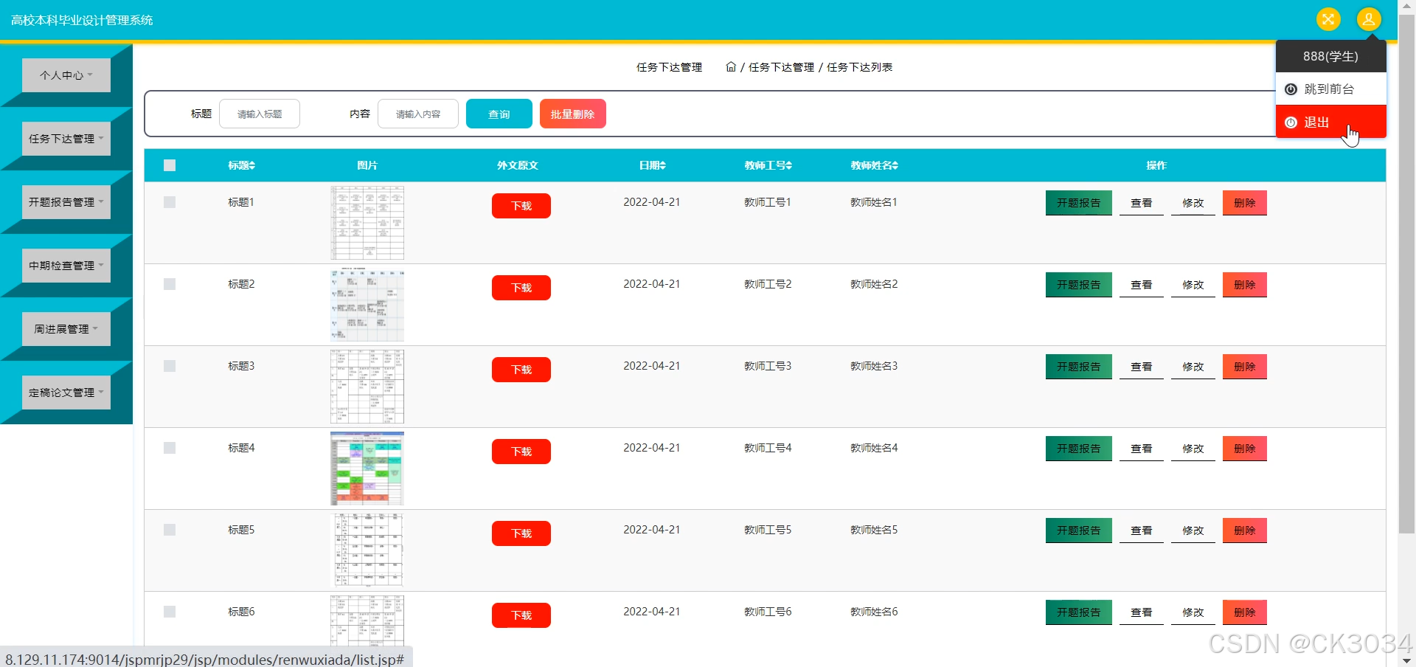Screen dimensions: 1416x667
Task: Expand 个人中心 sidebar menu
Action: (66, 75)
